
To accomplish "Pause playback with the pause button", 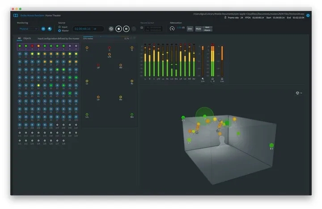I will (127, 29).
